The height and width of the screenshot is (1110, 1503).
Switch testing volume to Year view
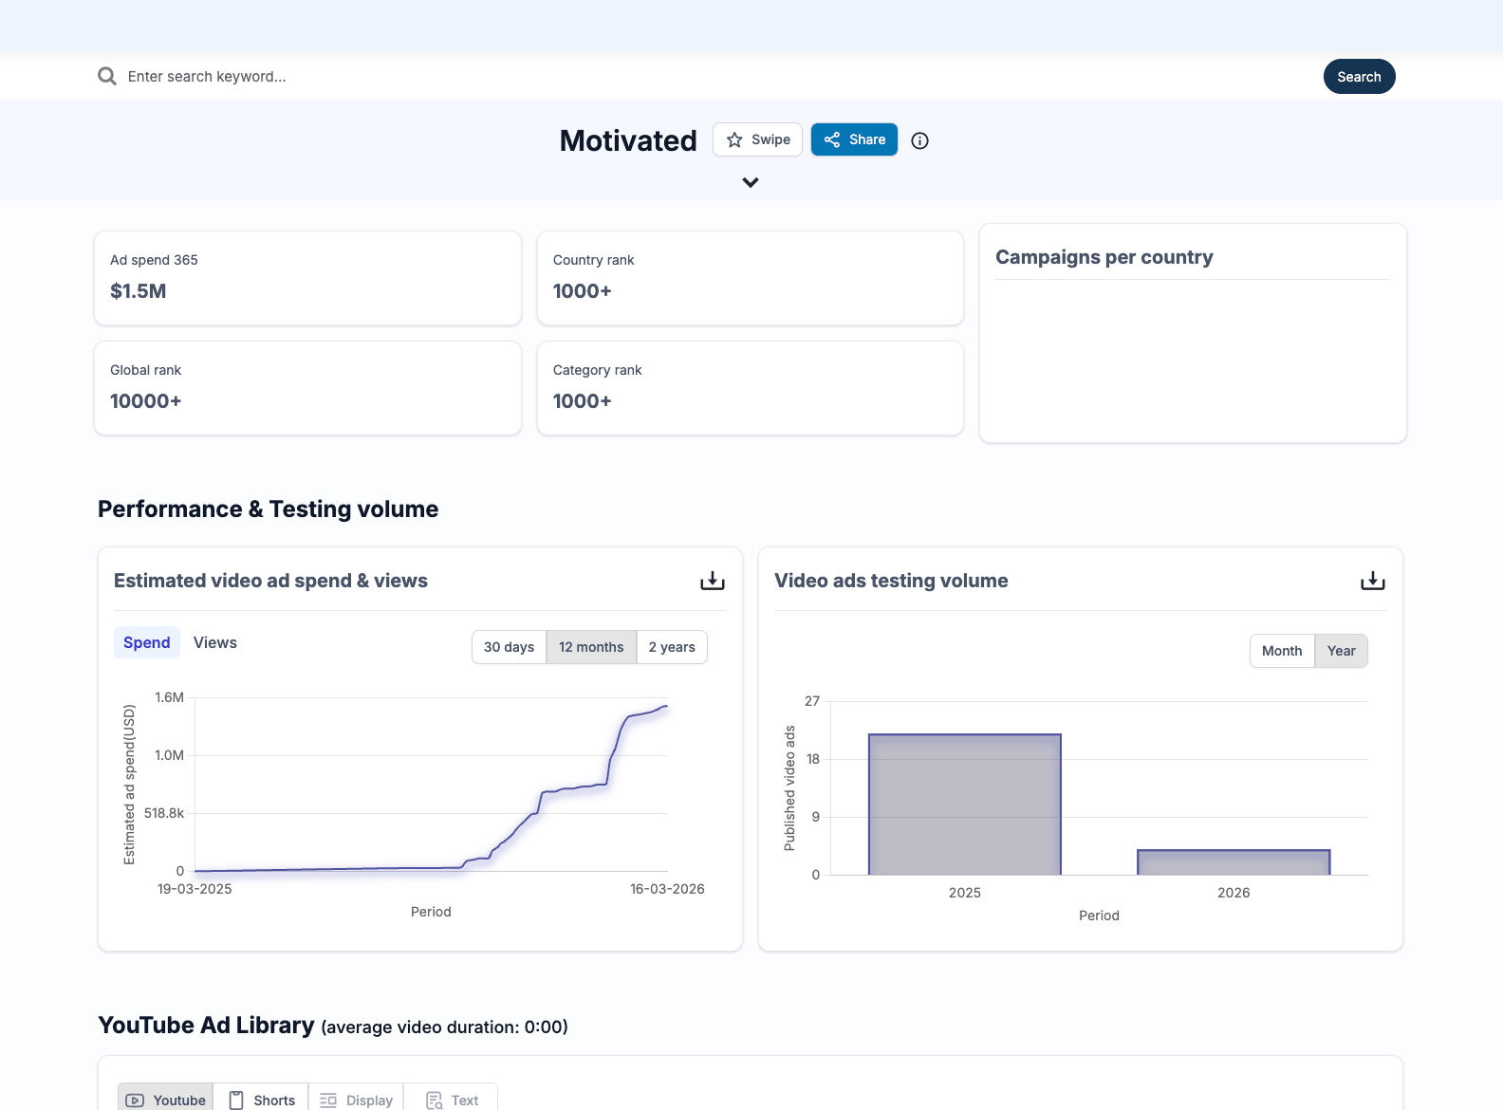tap(1341, 651)
